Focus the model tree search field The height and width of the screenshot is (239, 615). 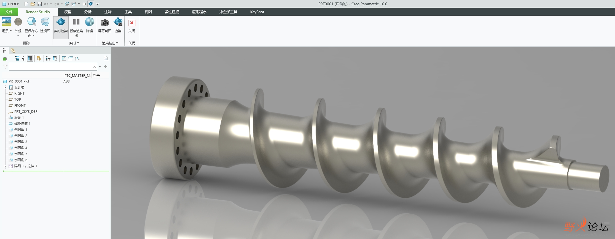tap(53, 67)
